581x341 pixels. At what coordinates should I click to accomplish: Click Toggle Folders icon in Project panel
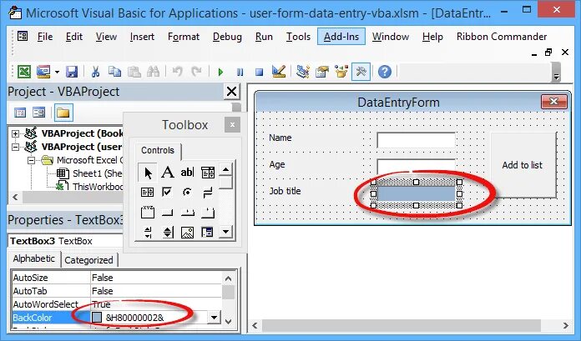pos(63,113)
